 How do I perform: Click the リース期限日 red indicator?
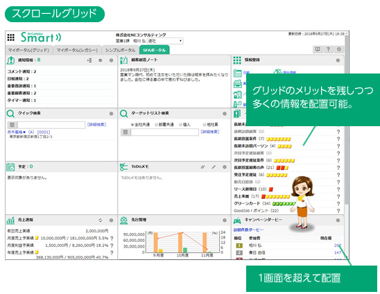271,189
